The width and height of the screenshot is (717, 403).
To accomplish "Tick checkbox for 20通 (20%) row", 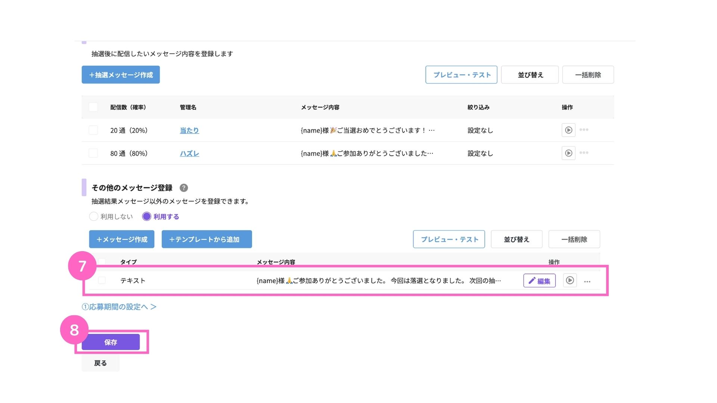I will coord(93,130).
